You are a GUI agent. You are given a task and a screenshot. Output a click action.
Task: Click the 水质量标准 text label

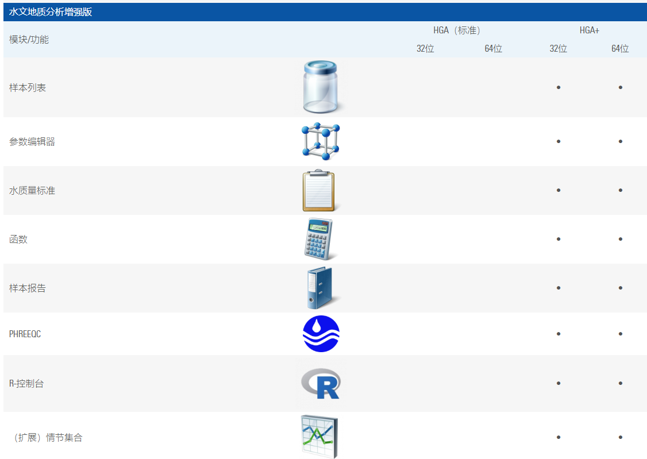click(32, 191)
